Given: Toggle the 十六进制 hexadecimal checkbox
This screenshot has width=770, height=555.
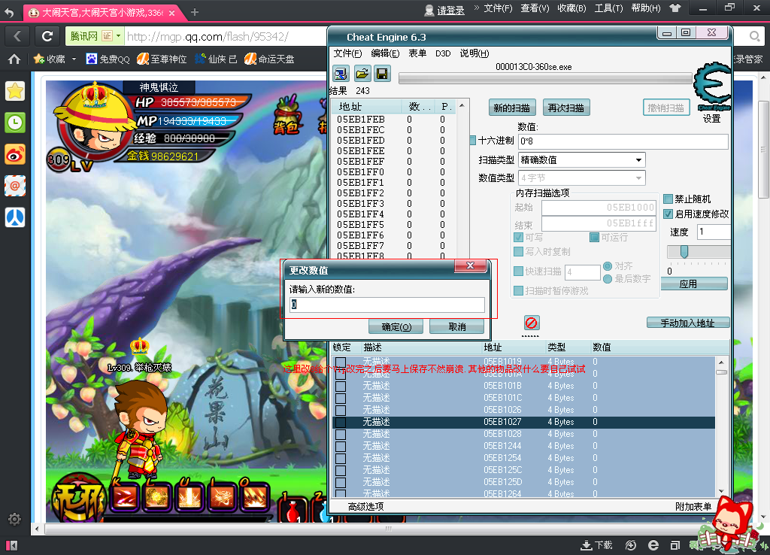Looking at the screenshot, I should tap(473, 141).
